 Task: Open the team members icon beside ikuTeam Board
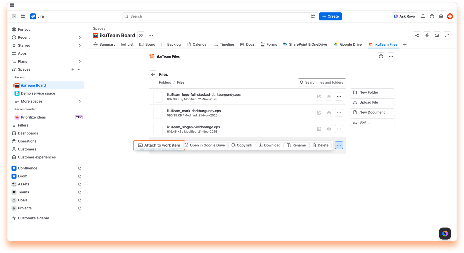(141, 35)
